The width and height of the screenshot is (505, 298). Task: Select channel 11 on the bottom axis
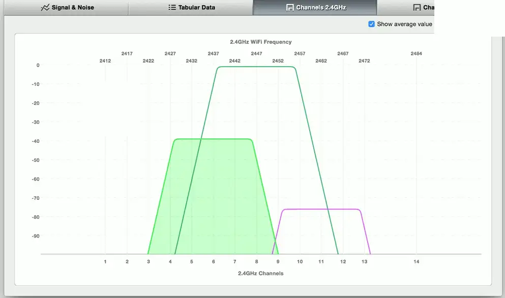coord(321,261)
